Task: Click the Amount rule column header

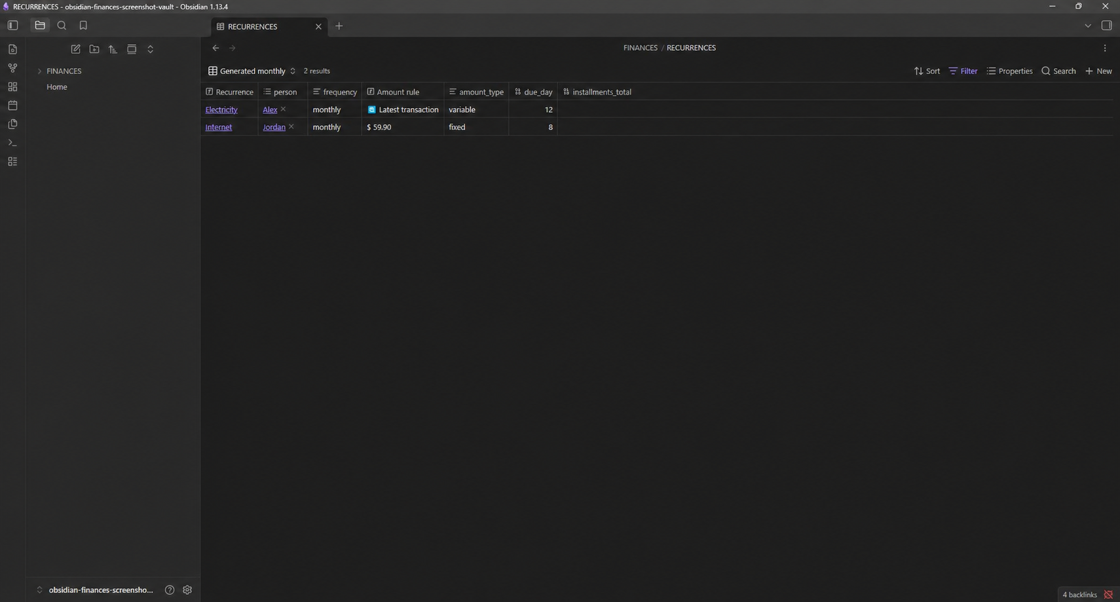Action: click(x=403, y=92)
